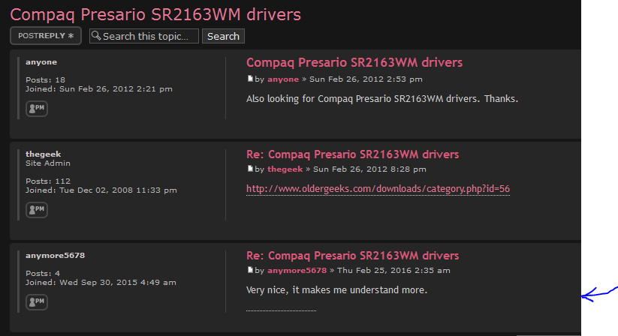Click post icon beside 'by anymore5678'

(250, 270)
